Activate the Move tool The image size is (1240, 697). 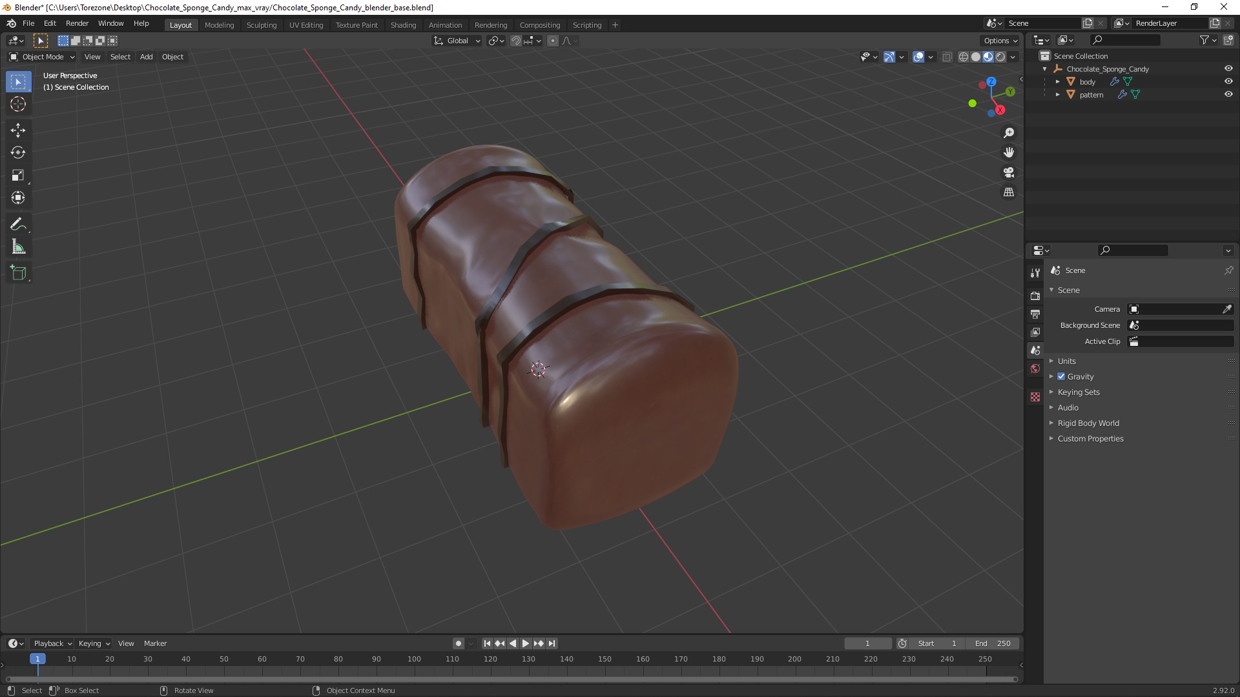coord(18,130)
